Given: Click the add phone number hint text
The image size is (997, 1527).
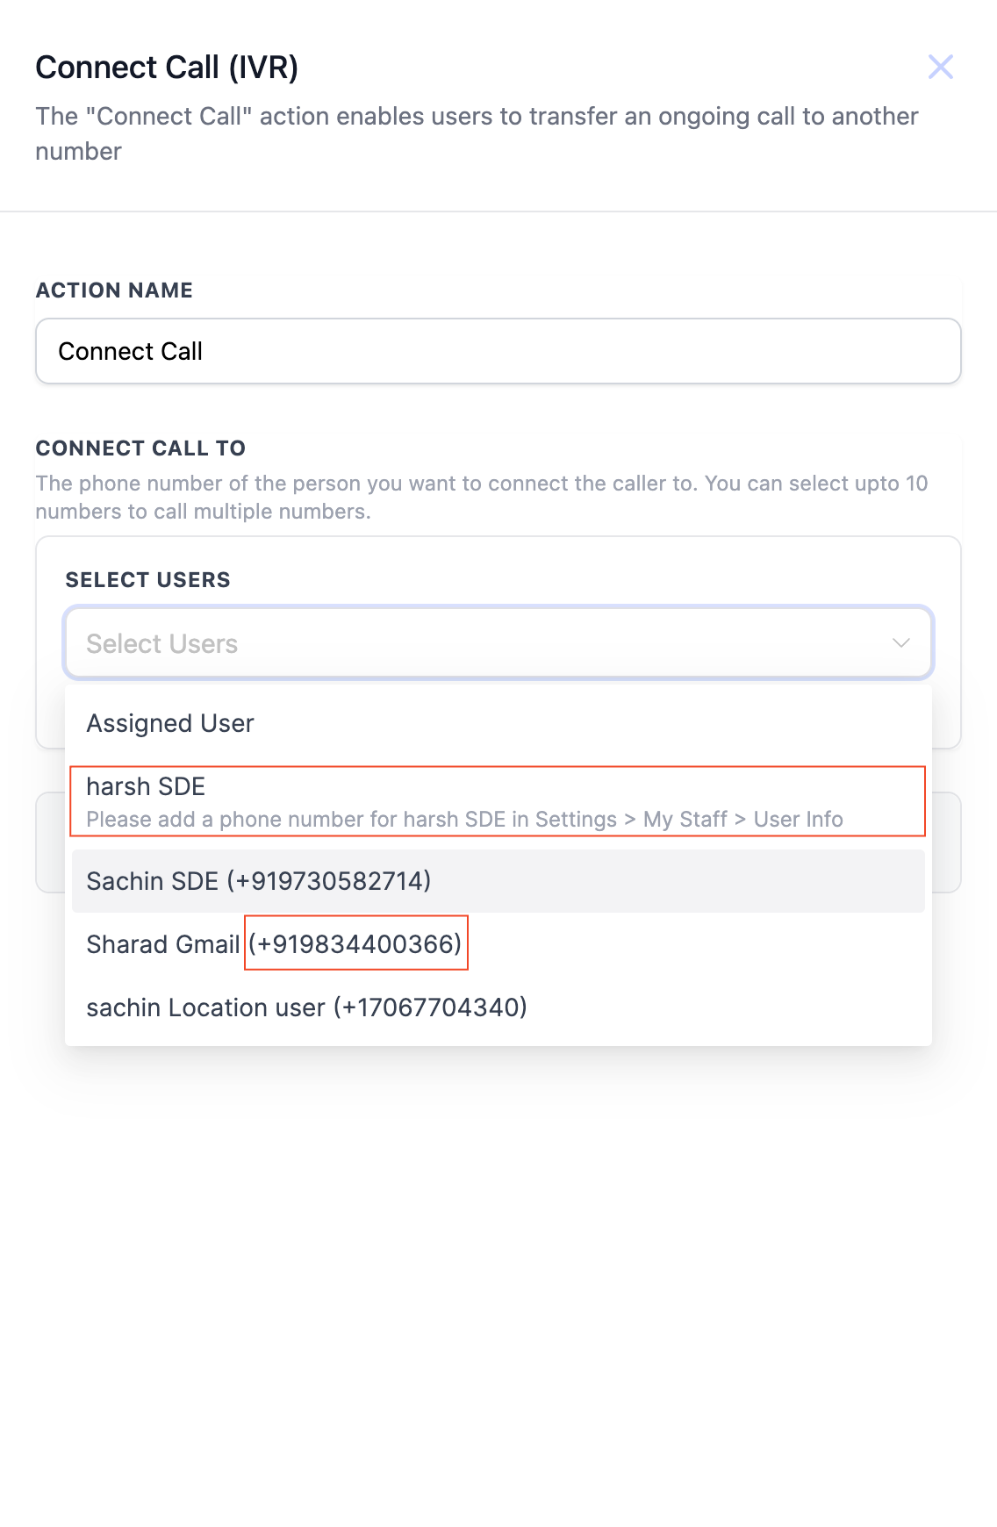Looking at the screenshot, I should [x=464, y=820].
